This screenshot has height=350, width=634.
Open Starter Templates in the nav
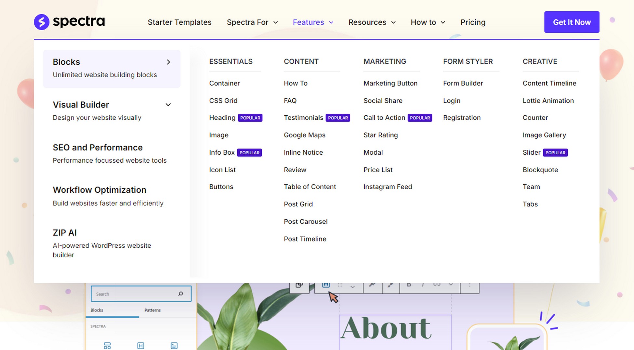click(x=179, y=22)
